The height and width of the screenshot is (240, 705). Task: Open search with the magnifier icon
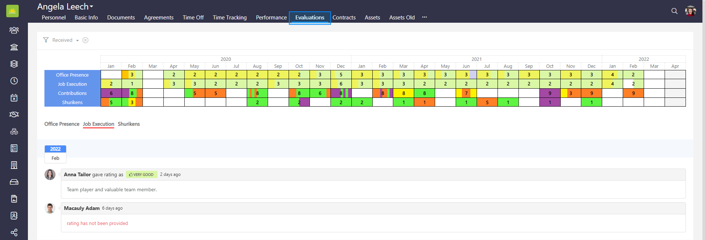pos(674,11)
